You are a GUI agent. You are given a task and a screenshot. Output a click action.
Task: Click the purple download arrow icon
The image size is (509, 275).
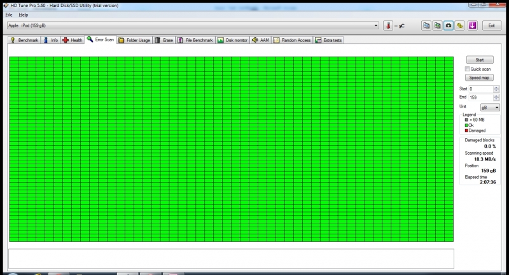472,25
